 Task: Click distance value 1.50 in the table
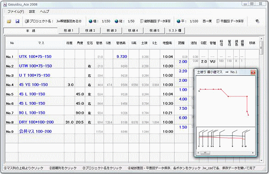[183, 127]
